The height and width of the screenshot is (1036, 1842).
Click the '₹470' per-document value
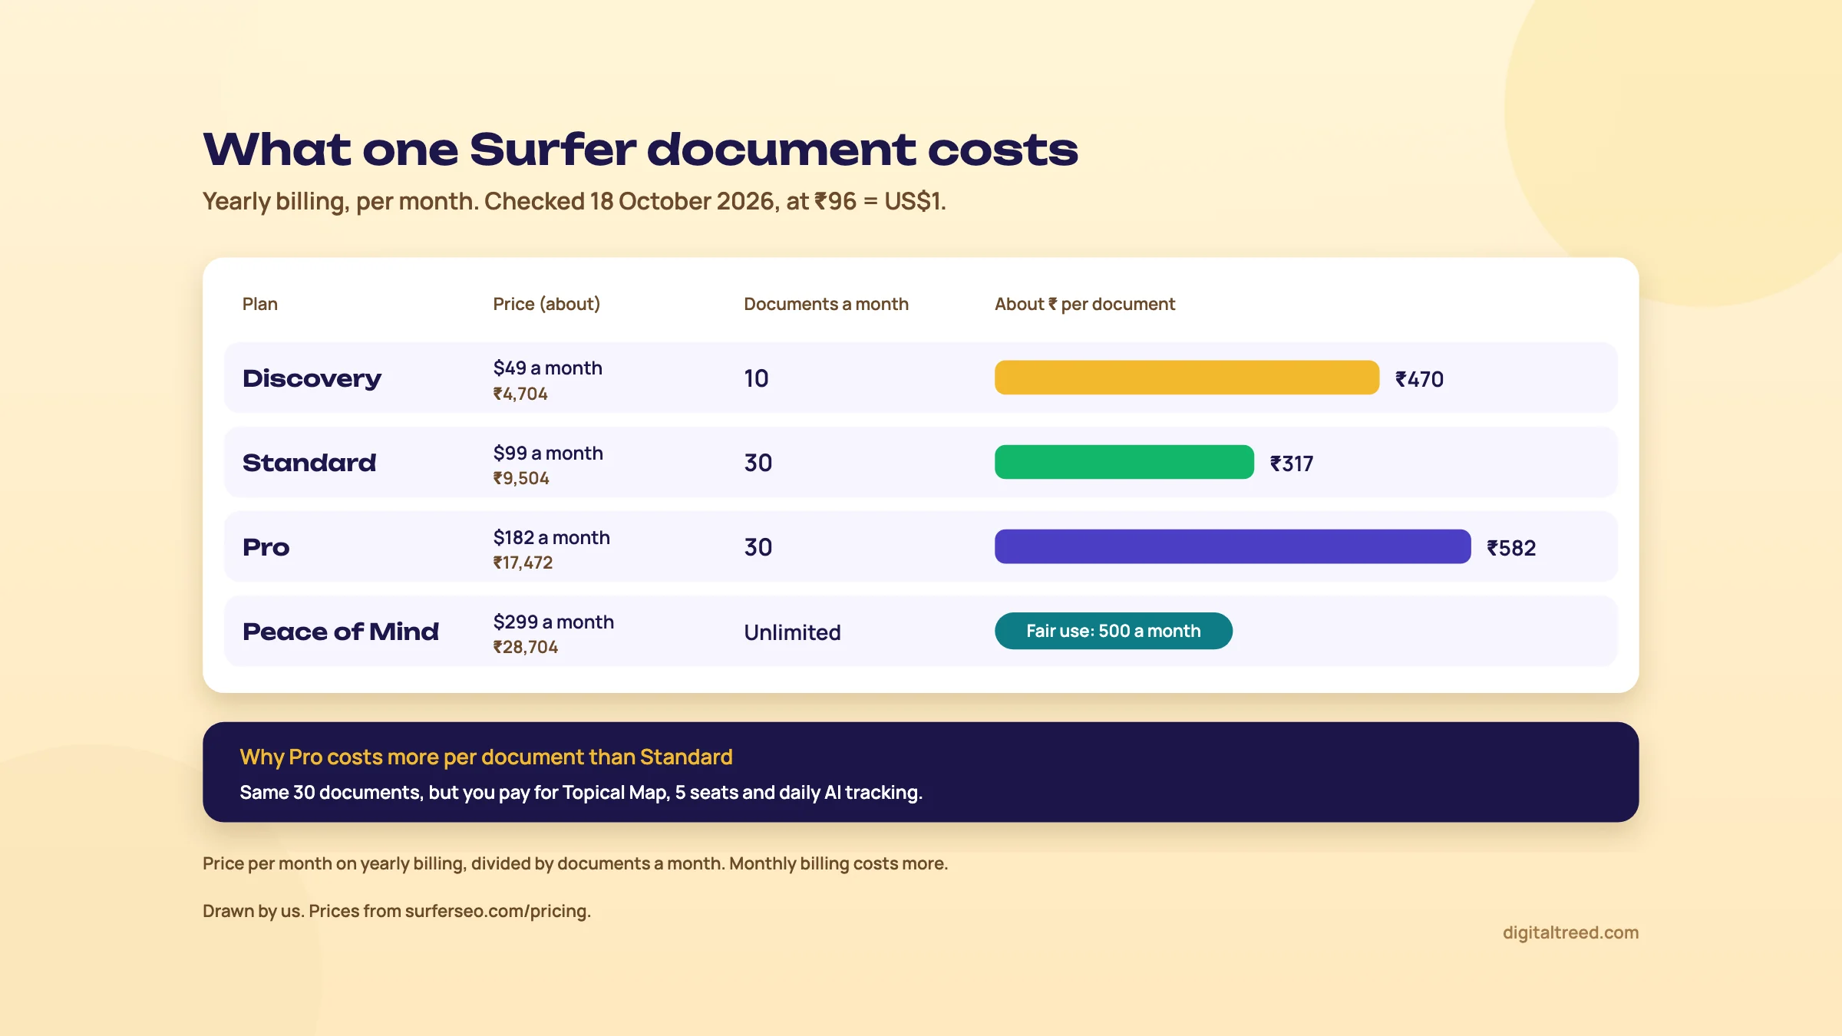click(1419, 379)
